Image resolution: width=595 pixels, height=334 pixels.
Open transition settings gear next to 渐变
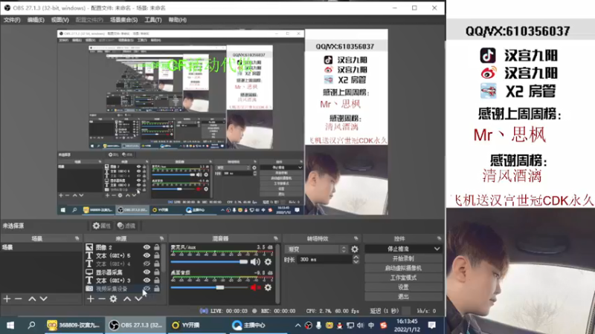click(355, 249)
